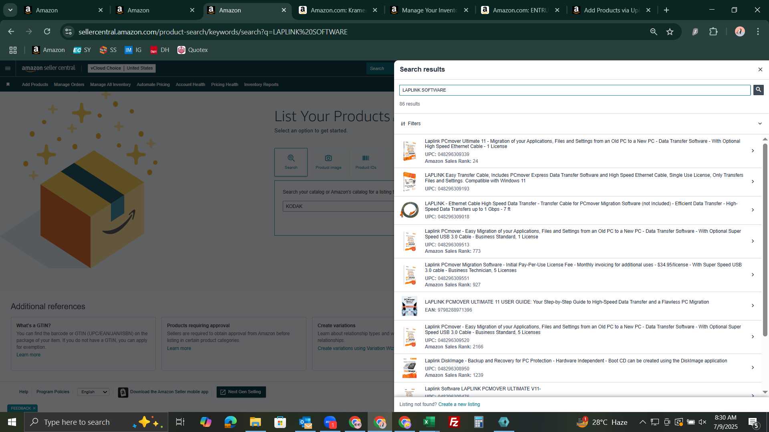Click the Ethernet cable product thumbnail
Viewport: 769px width, 432px height.
point(409,210)
